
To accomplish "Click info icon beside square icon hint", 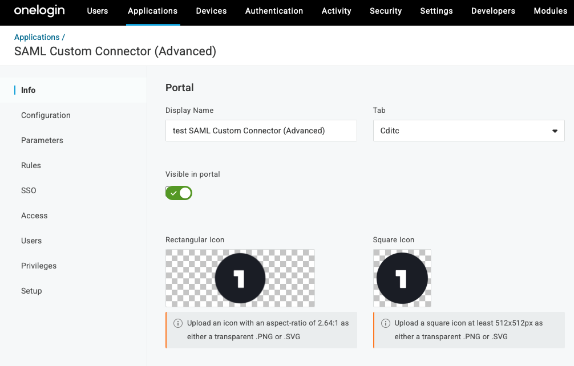I will (x=386, y=323).
